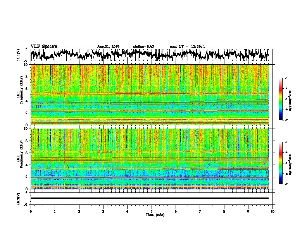
Task: Click the "Time (min)" x-axis label
Action: [x=155, y=215]
